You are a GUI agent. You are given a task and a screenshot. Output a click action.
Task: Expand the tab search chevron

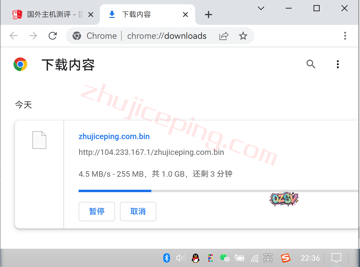point(261,8)
